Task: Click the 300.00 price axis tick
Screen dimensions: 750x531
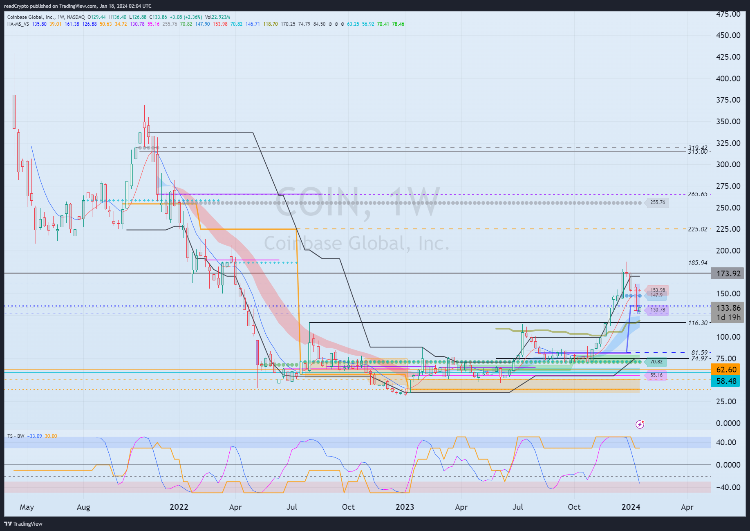Action: 728,164
